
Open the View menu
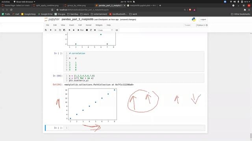[63, 25]
